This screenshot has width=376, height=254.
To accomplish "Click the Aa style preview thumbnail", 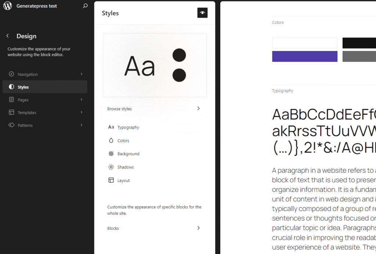I will [x=155, y=65].
